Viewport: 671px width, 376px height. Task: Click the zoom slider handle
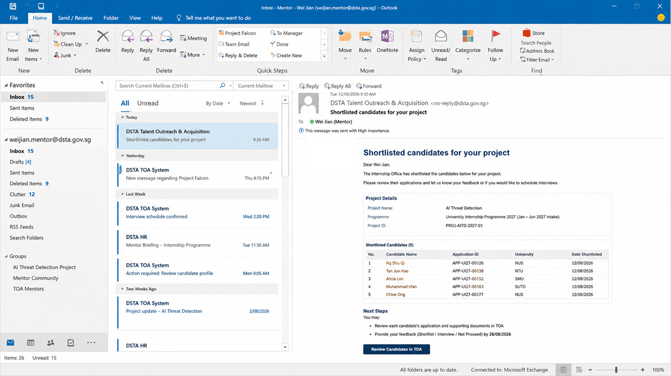[x=616, y=370]
